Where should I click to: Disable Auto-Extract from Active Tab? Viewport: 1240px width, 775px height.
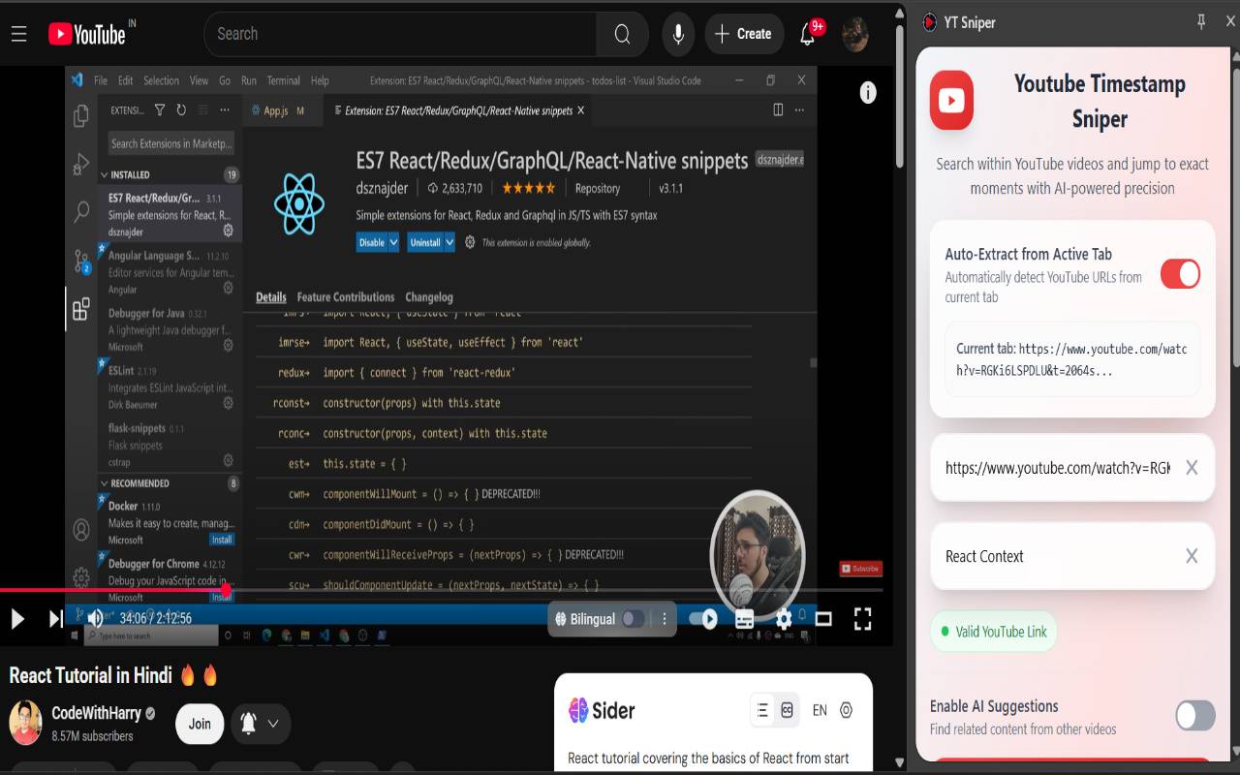1180,274
